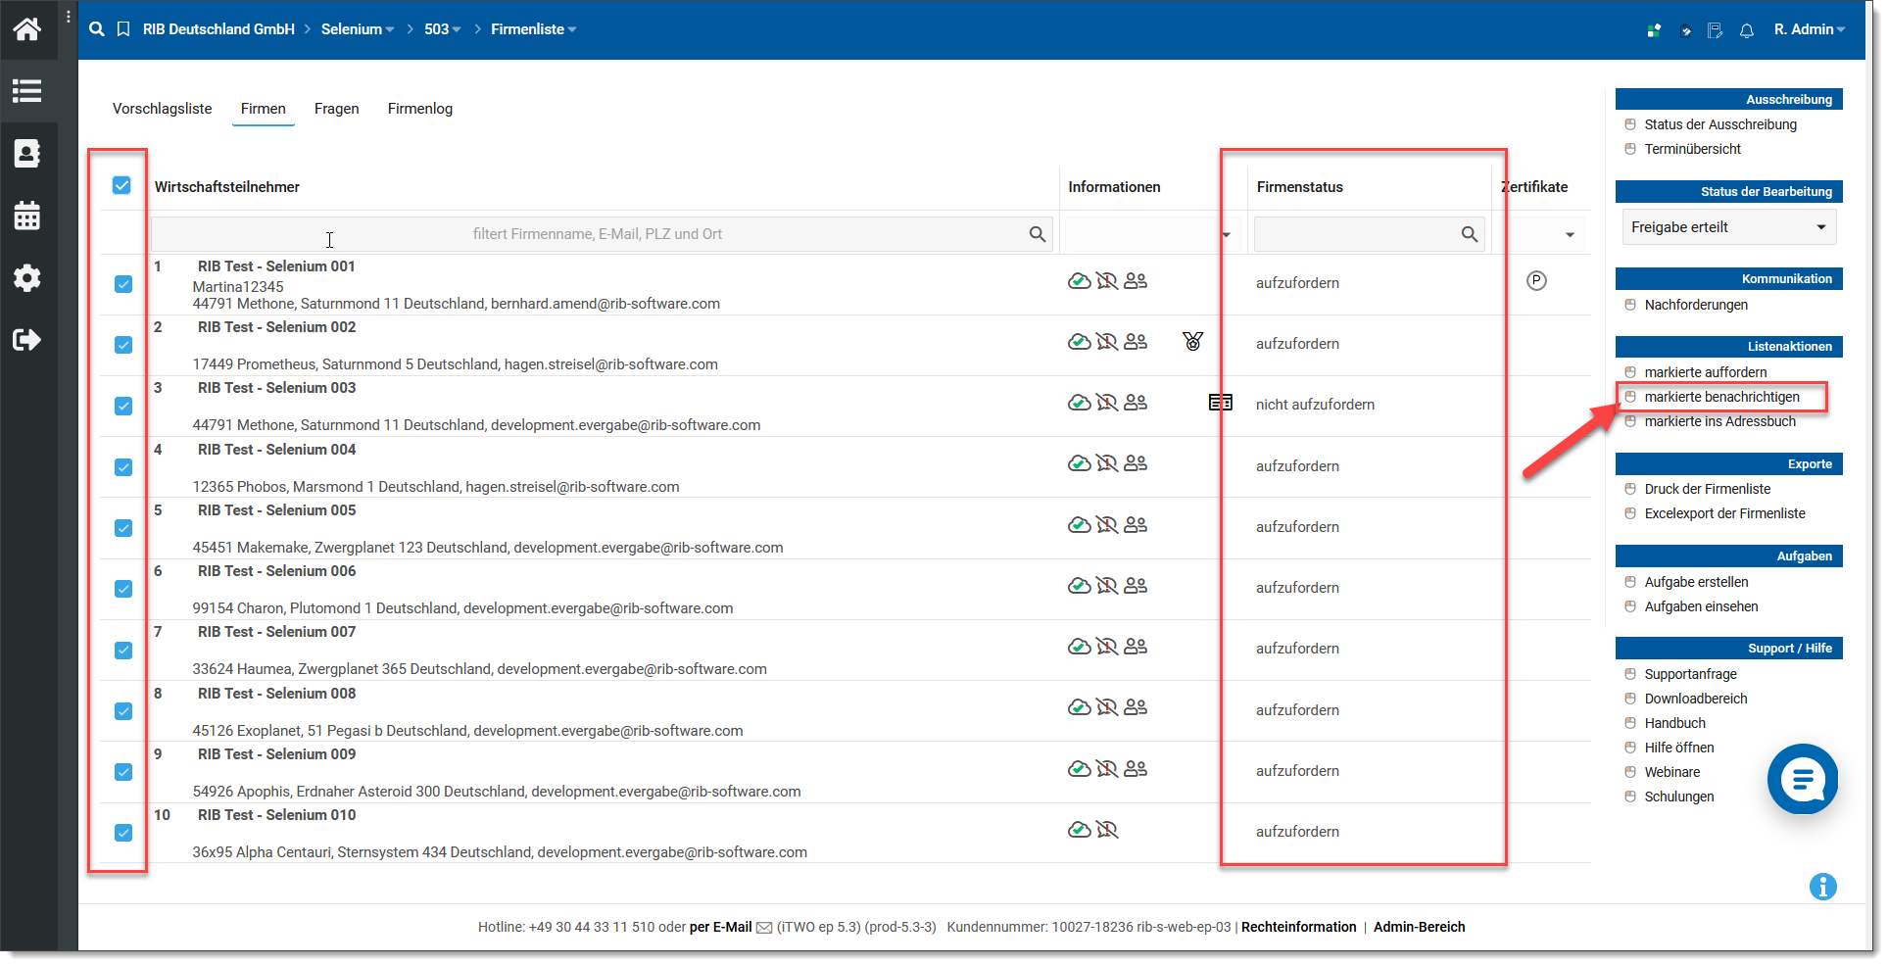Image resolution: width=1888 pixels, height=966 pixels.
Task: Uncheck the checkbox for Selenium 003
Action: tap(123, 406)
